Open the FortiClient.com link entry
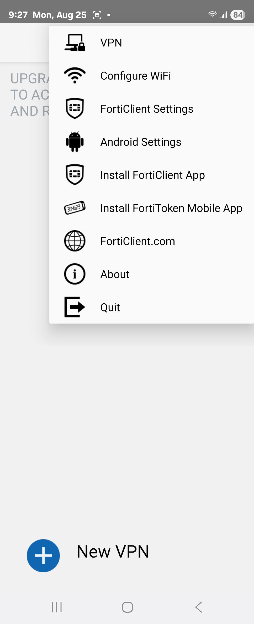 coord(152,241)
